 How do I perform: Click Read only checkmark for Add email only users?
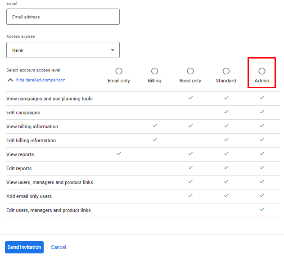point(190,195)
